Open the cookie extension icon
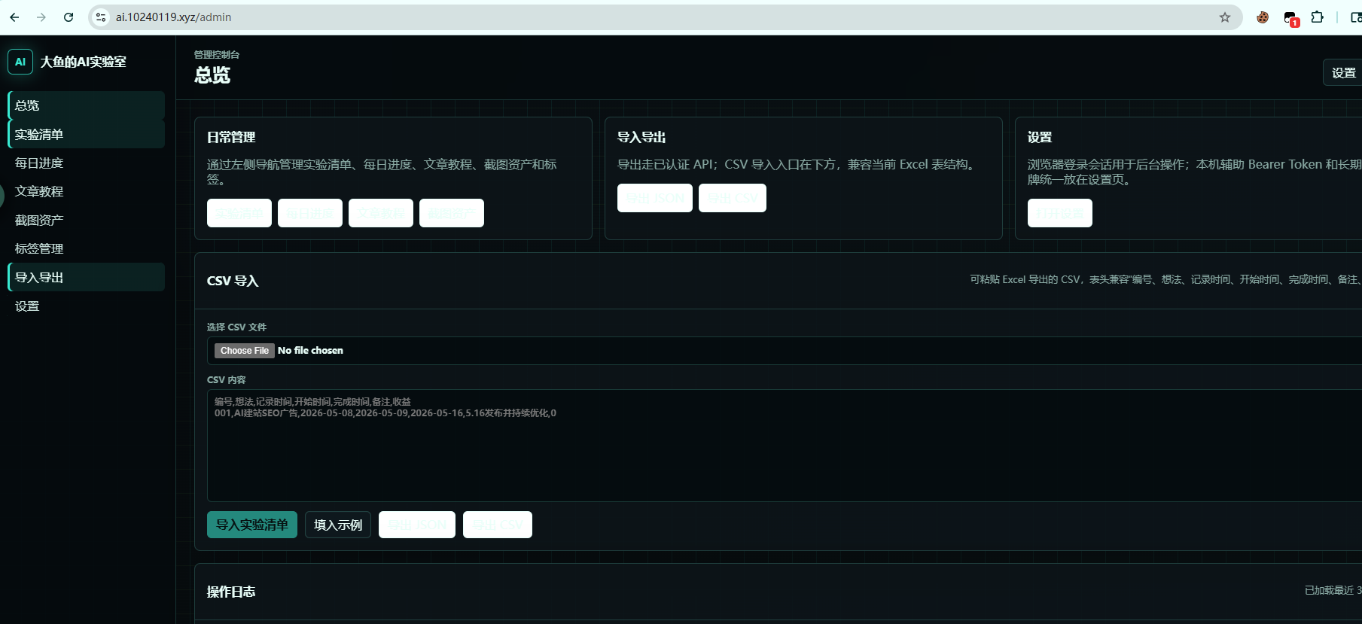The width and height of the screenshot is (1362, 624). pos(1263,17)
